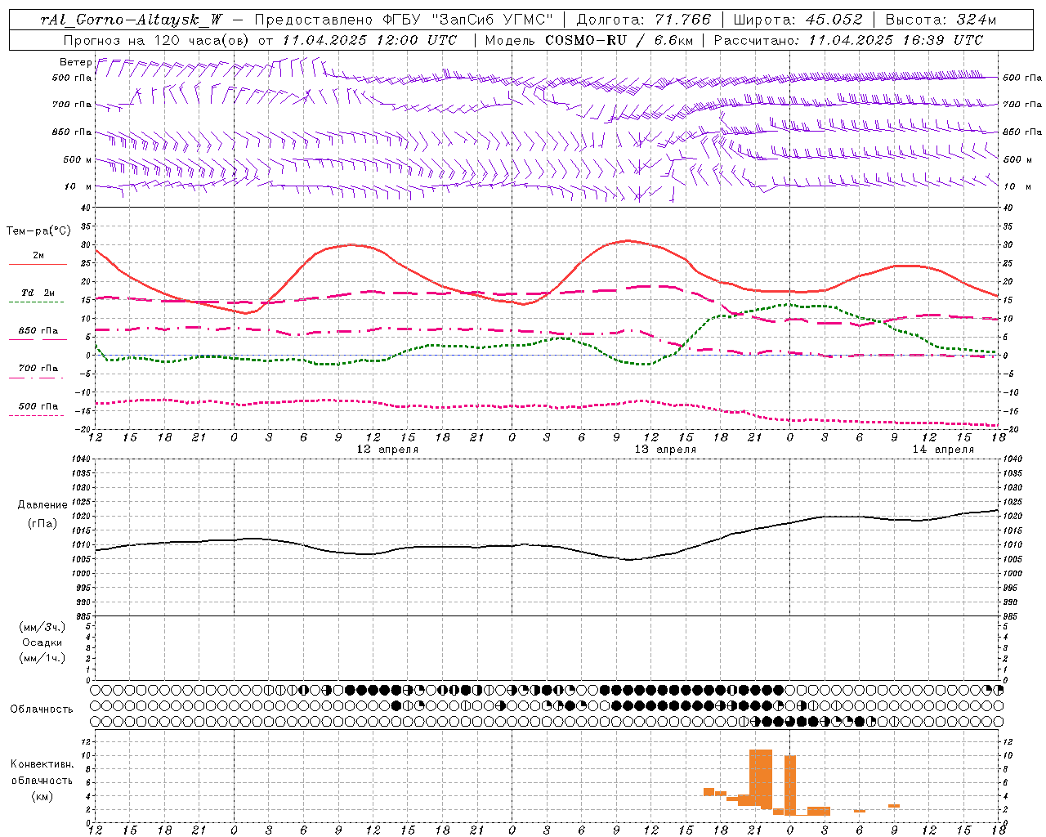The width and height of the screenshot is (1046, 837).
Task: Click the left '500 м' wind level label
Action: click(x=78, y=159)
